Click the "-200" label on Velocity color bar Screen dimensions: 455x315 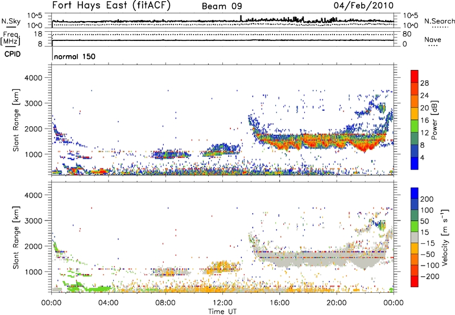point(429,276)
